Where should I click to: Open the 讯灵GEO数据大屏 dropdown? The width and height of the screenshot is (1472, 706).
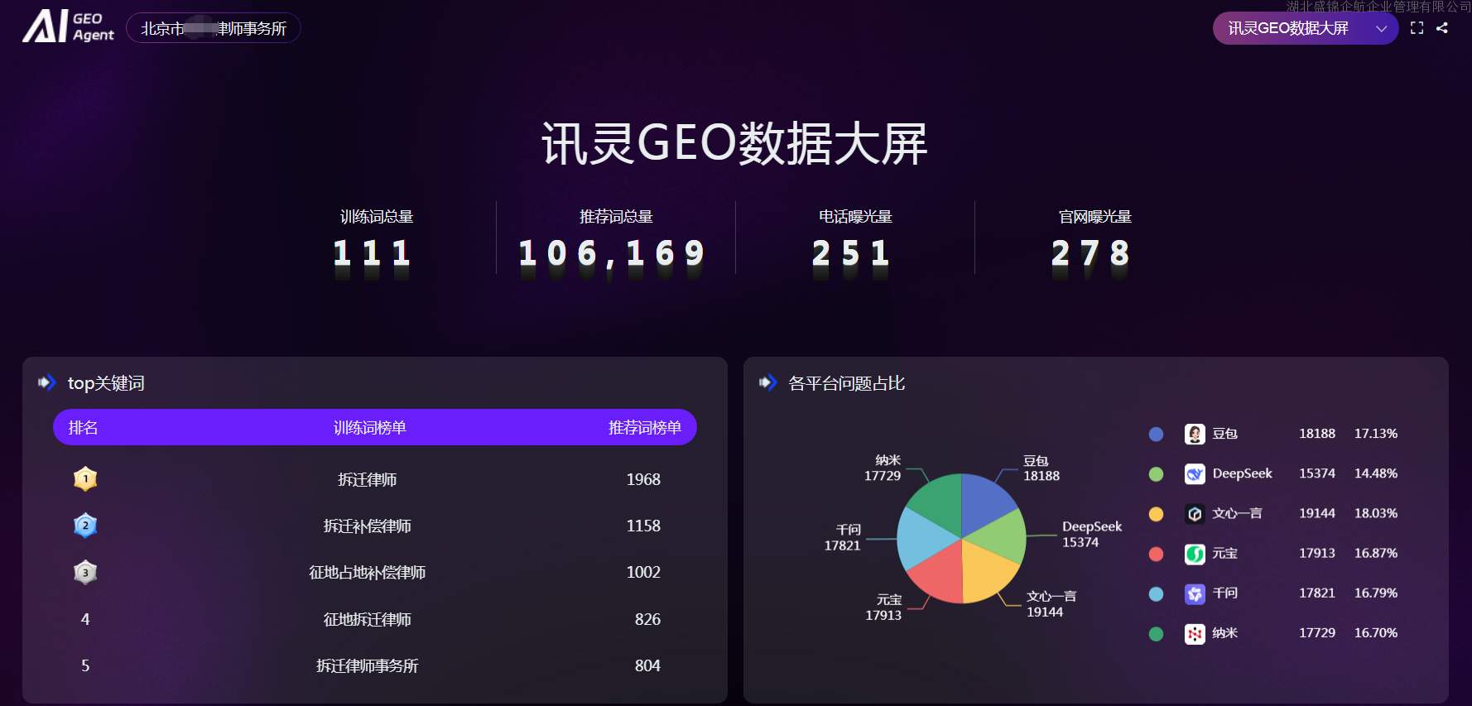(1306, 28)
